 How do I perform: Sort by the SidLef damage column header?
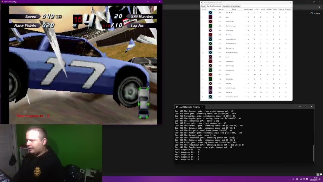click(x=275, y=9)
